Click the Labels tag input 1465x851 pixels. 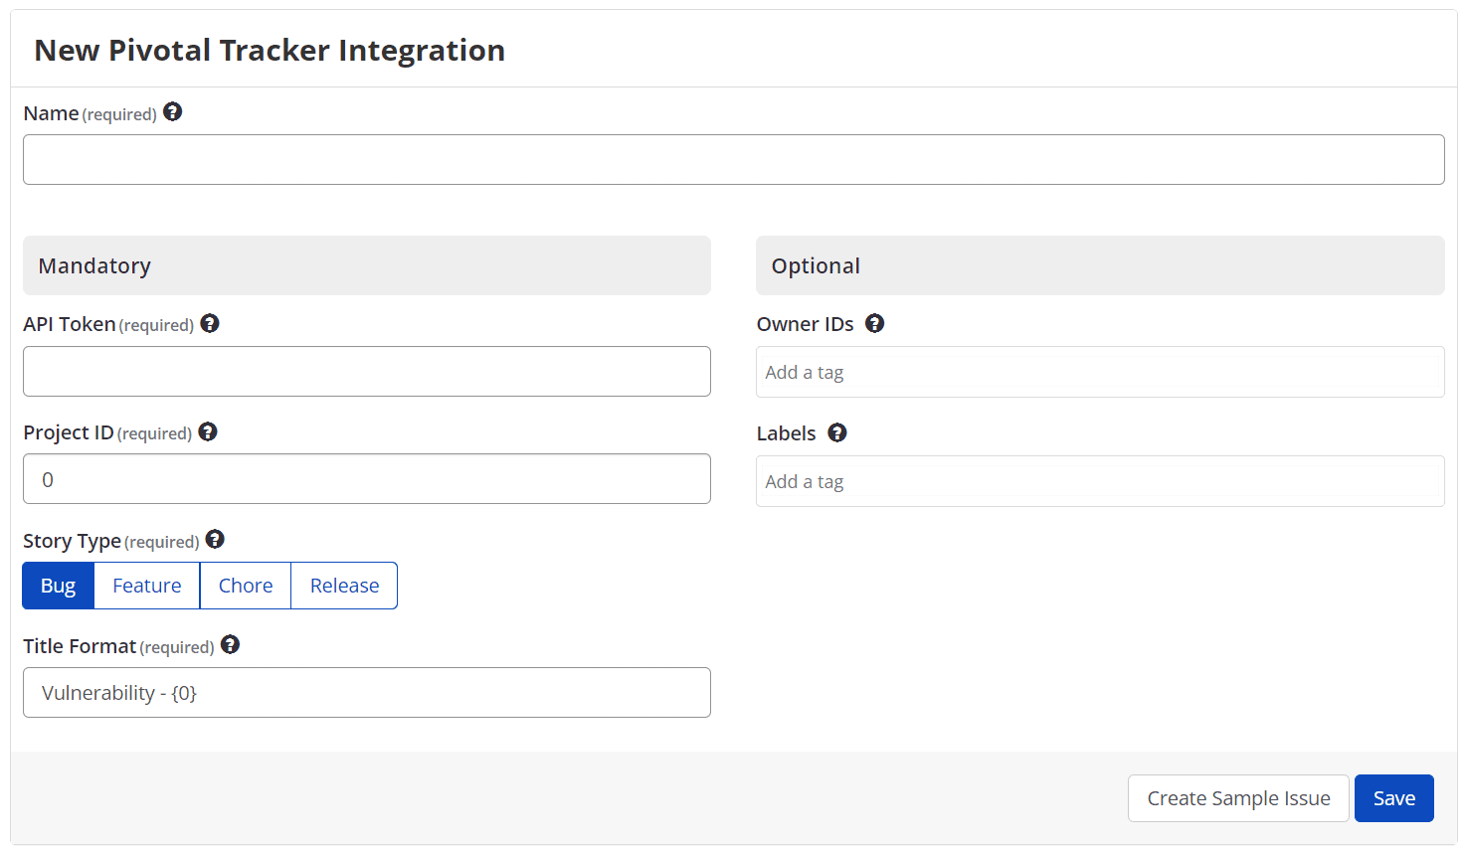click(1100, 480)
